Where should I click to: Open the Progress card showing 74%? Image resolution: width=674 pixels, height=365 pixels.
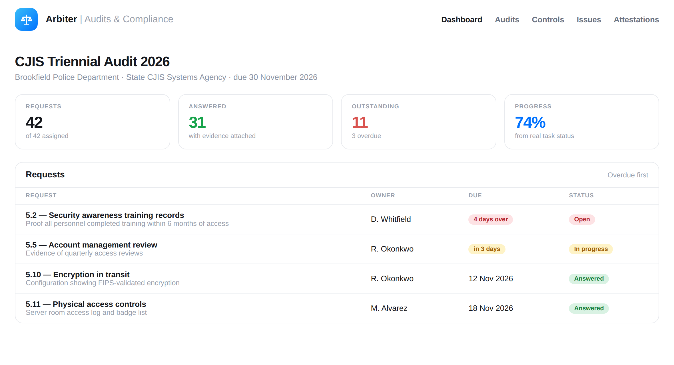[582, 122]
